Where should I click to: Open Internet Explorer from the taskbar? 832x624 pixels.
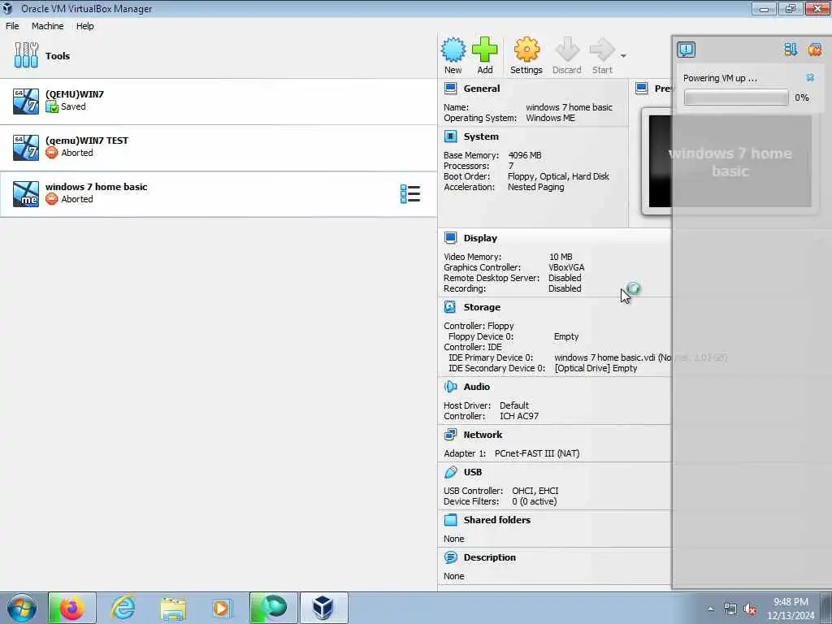[x=123, y=608]
